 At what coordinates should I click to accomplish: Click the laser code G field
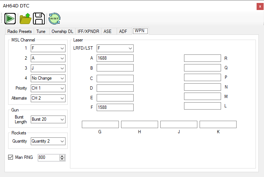(100, 124)
